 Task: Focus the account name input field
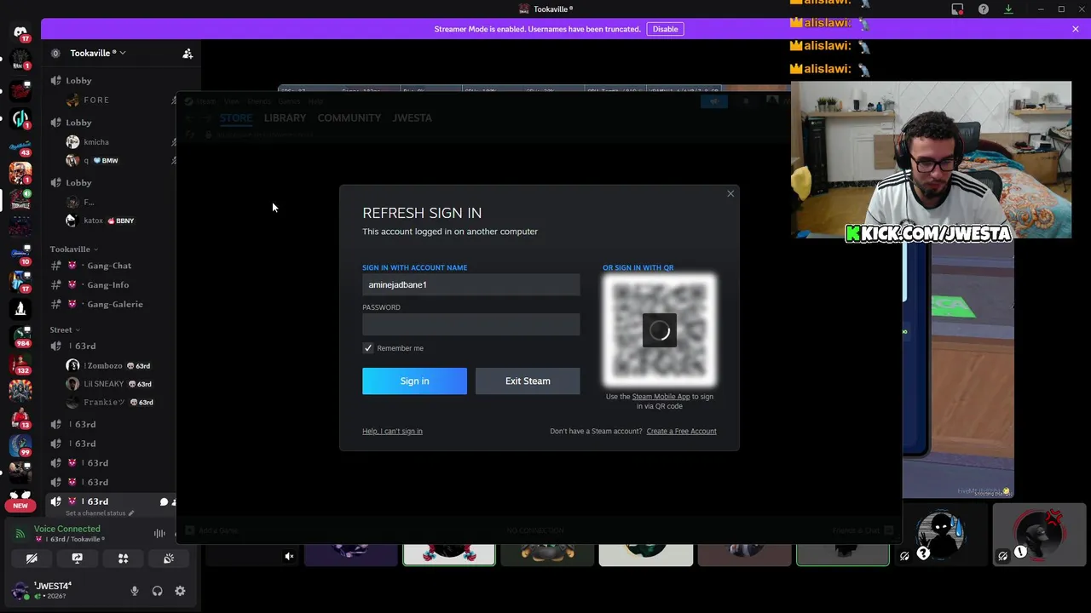coord(470,285)
